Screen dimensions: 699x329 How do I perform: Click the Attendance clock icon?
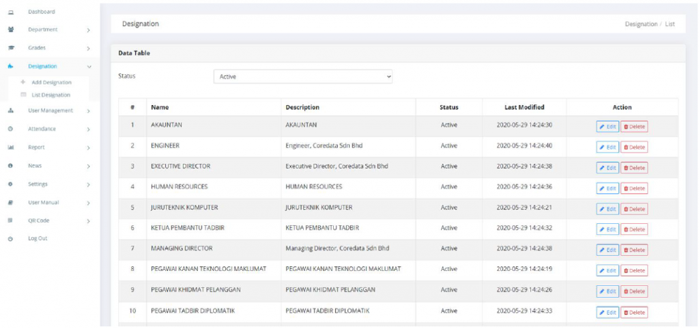pos(10,129)
